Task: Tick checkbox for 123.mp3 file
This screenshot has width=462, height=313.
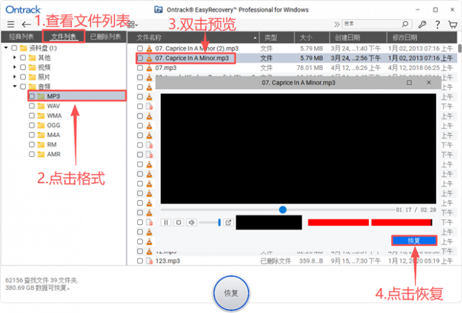Action: pyautogui.click(x=140, y=261)
